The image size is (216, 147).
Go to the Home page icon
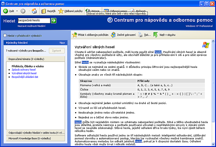34,11
